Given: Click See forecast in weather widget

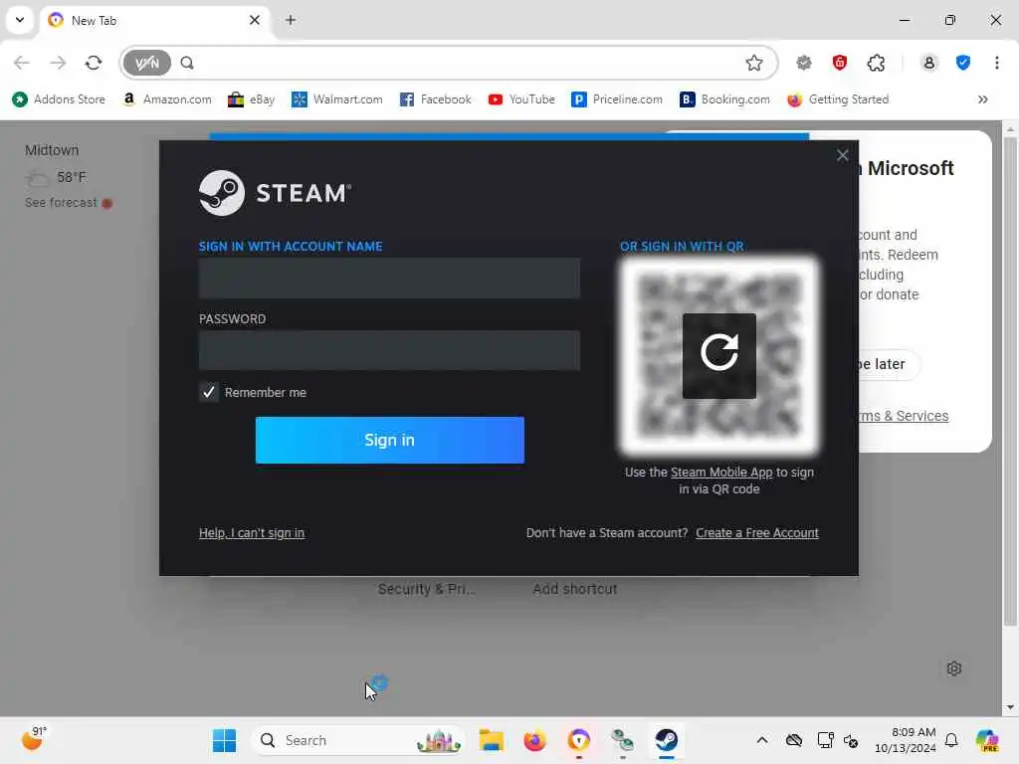Looking at the screenshot, I should pos(61,203).
